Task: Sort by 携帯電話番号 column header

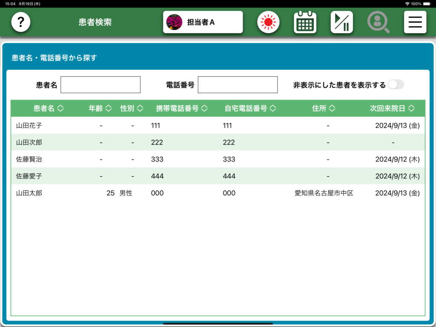Action: (x=182, y=109)
